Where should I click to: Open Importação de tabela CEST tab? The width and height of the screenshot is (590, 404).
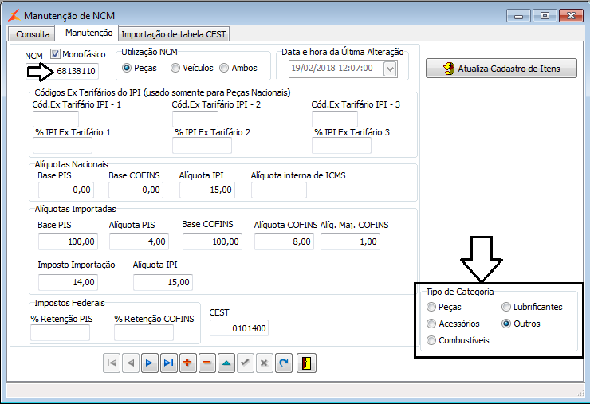(174, 34)
